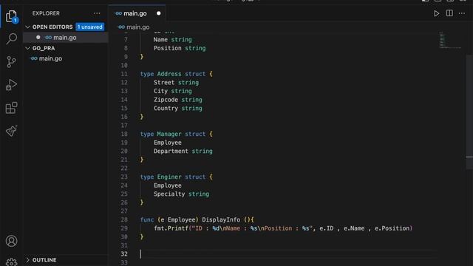Click 'Manager' struct type name

pyautogui.click(x=169, y=134)
